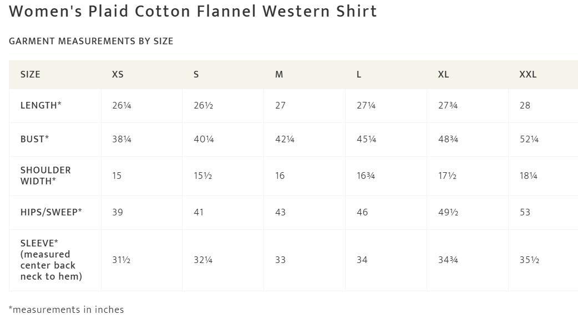Click the XXL hips value 53
578x335 pixels.
pos(525,212)
